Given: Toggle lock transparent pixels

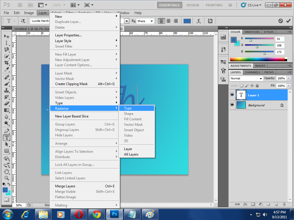Looking at the screenshot, I should (x=241, y=85).
